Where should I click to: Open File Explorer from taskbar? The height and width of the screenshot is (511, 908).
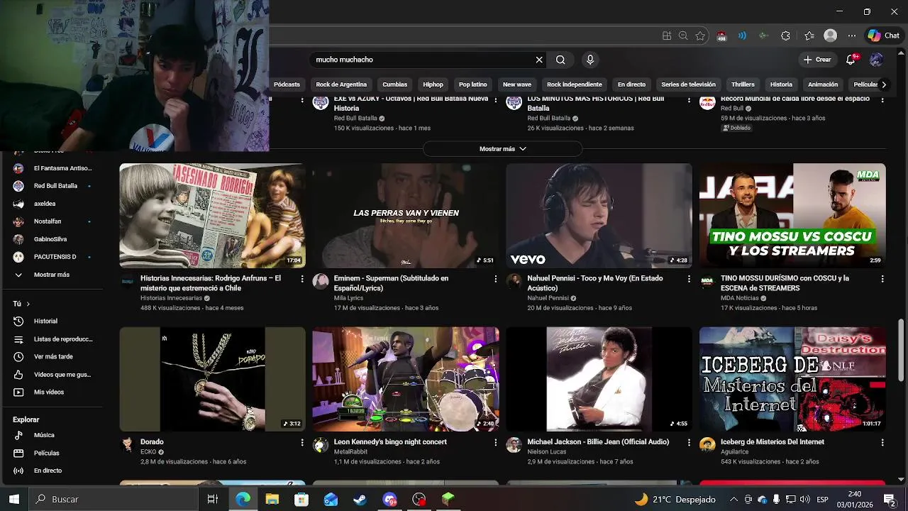tap(272, 499)
